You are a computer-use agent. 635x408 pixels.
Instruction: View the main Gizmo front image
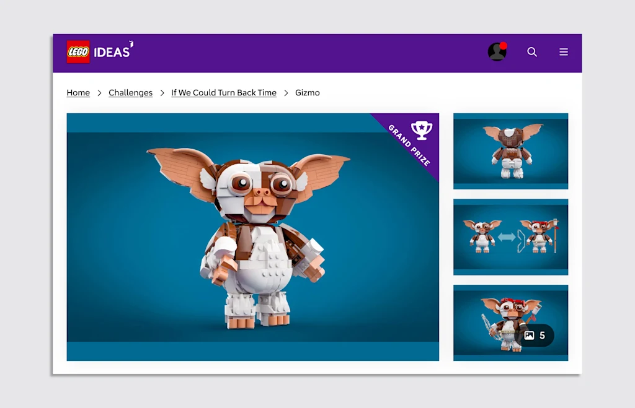(x=253, y=237)
